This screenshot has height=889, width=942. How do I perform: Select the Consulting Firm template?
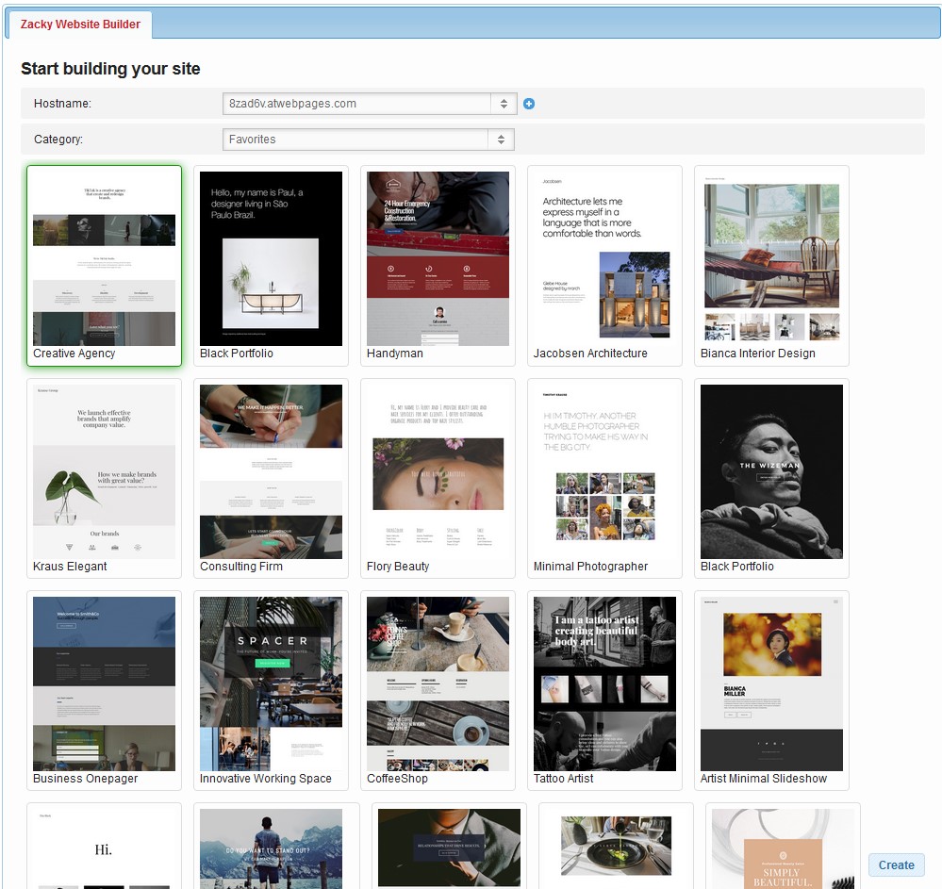point(271,469)
